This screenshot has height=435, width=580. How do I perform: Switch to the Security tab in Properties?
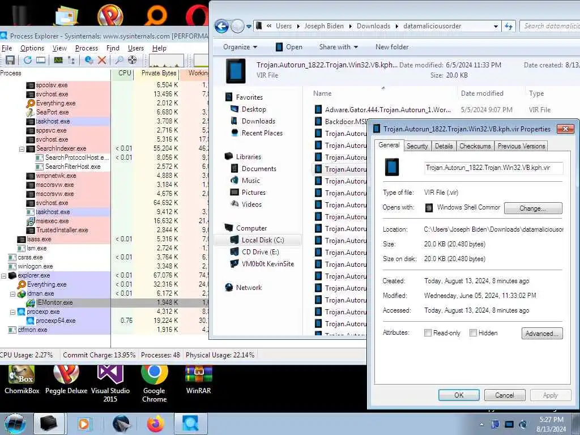417,146
